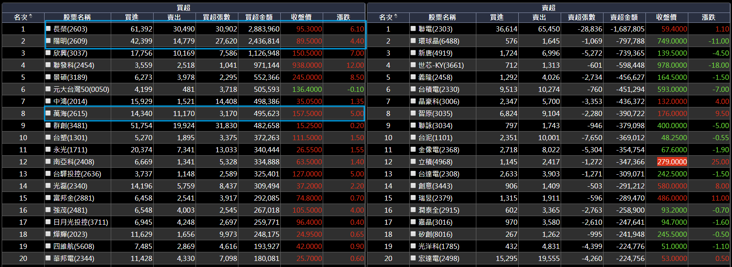Viewport: 732px width, 267px height.
Task: Click the sort arrows beside 名次 in 買超 table
Action: click(x=30, y=17)
